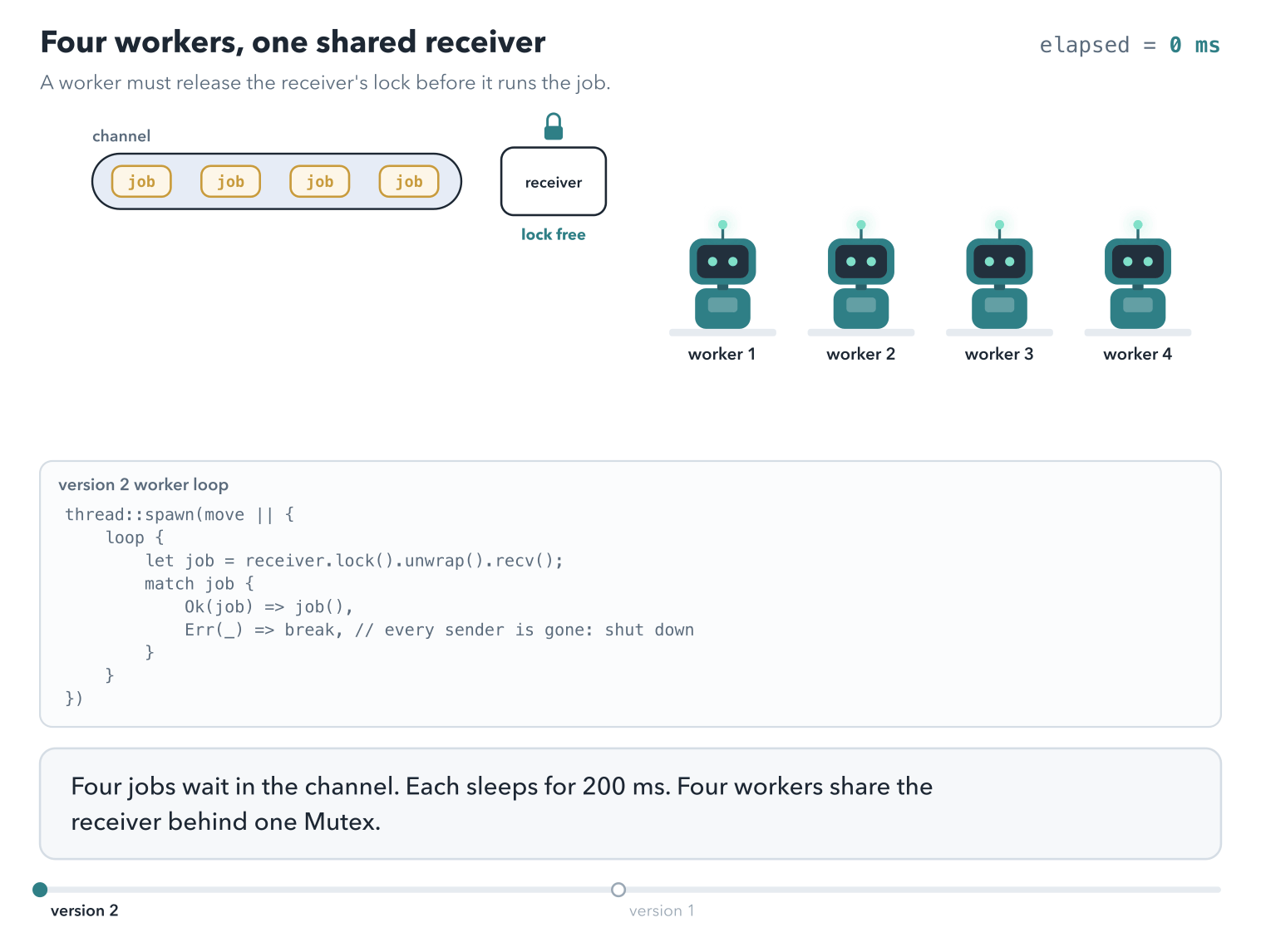Click the "match job {" code line

coord(199,584)
